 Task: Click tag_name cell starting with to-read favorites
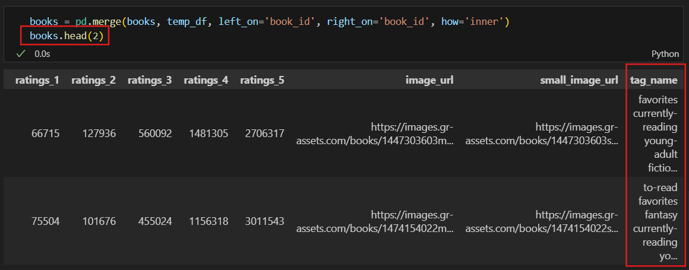656,221
